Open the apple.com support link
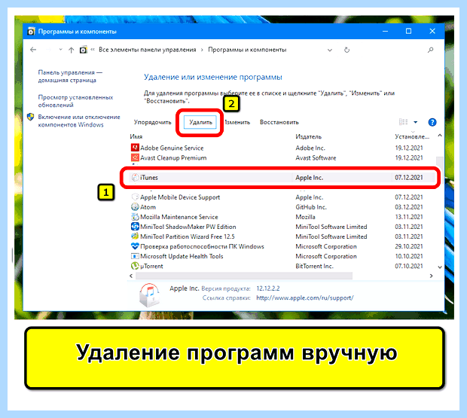This screenshot has width=467, height=418. (305, 297)
